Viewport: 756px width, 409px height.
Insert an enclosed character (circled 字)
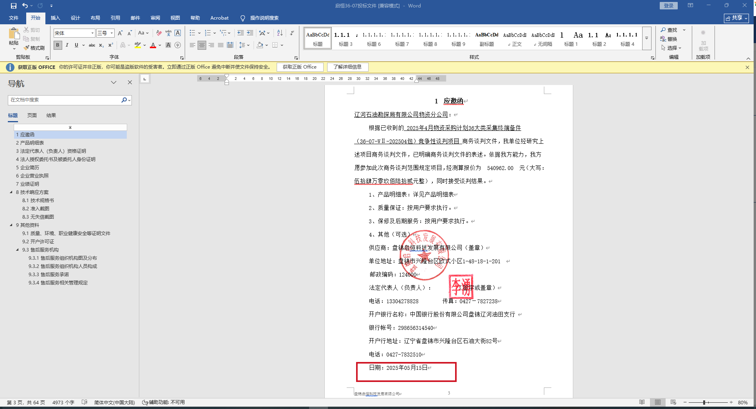click(x=178, y=45)
